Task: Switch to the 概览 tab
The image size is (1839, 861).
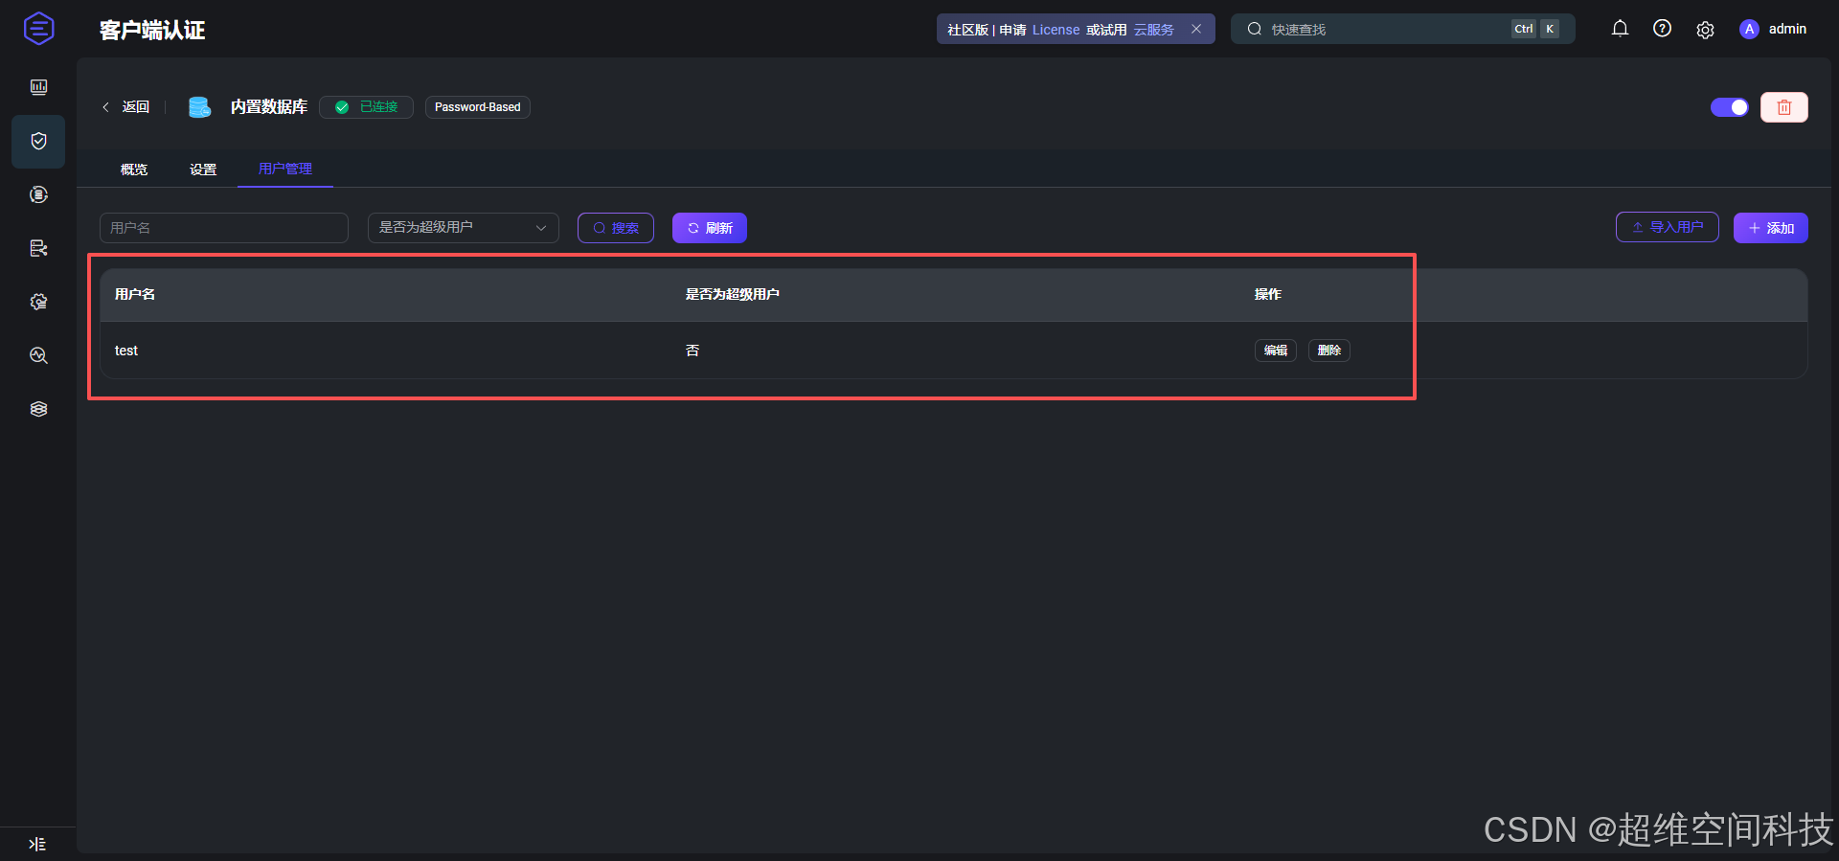Action: (134, 170)
